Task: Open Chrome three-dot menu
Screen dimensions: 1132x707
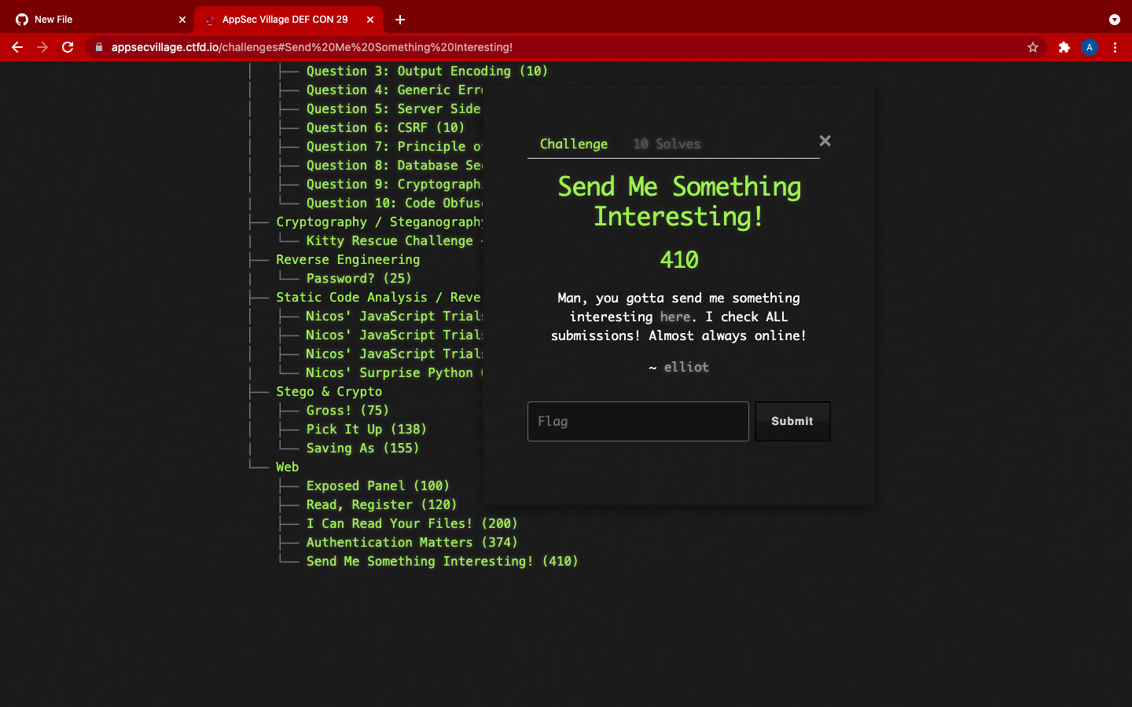Action: 1115,47
